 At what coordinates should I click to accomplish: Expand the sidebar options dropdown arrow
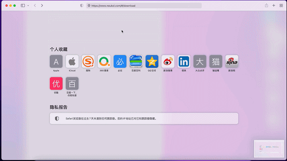28,6
